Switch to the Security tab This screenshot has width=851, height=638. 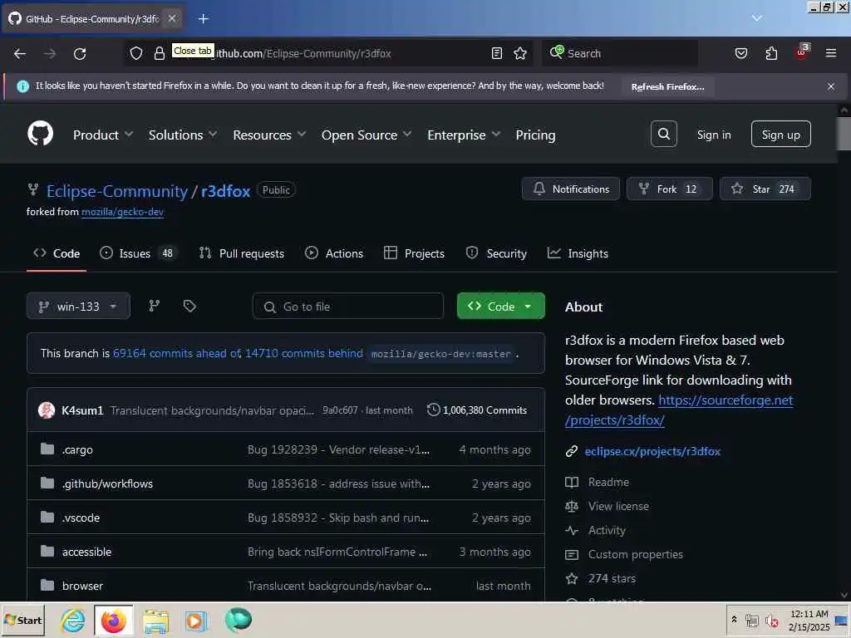tap(496, 253)
